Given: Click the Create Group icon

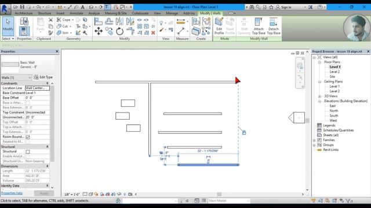Looking at the screenshot, I should 206,21.
